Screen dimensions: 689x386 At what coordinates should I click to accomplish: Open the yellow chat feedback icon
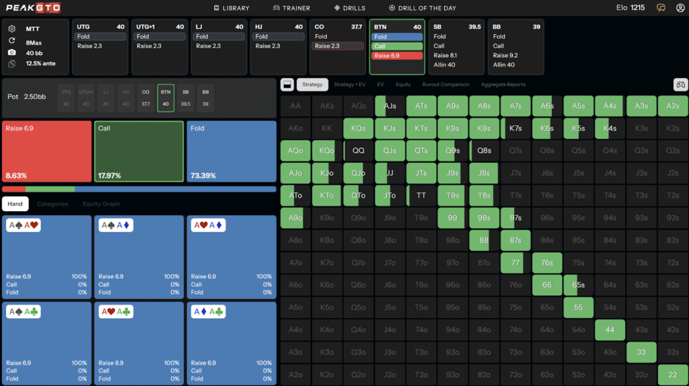[661, 8]
